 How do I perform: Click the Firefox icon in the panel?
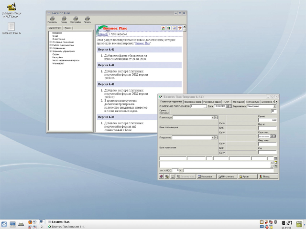[30, 222]
